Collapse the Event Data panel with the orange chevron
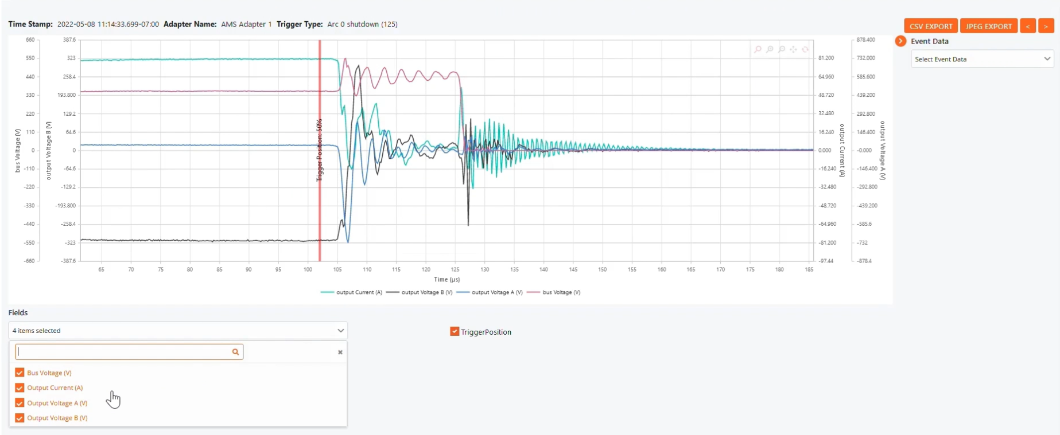1060x435 pixels. 900,41
